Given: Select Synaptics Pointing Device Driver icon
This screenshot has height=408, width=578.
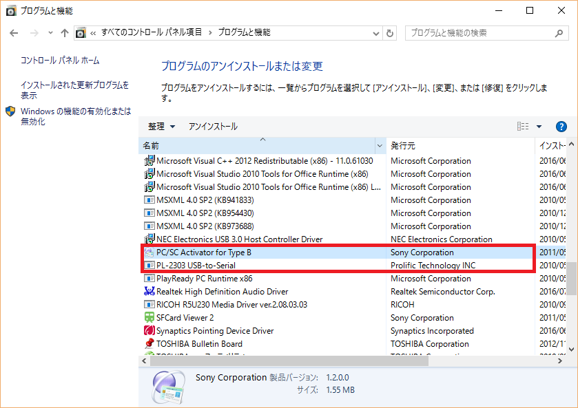Looking at the screenshot, I should tap(149, 331).
